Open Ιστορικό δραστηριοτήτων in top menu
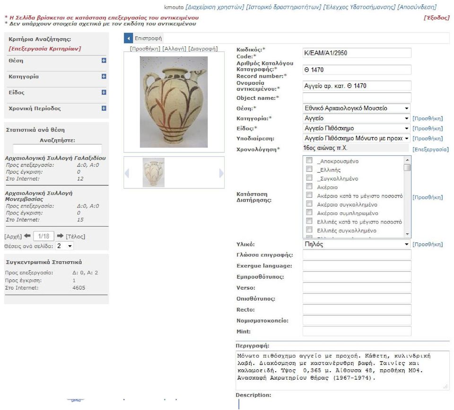 [283, 7]
